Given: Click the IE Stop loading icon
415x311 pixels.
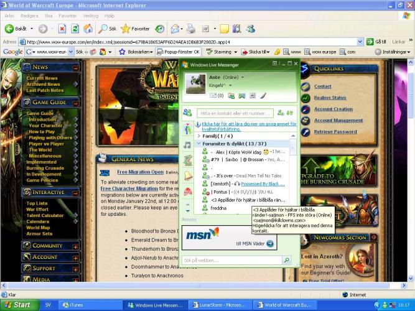Looking at the screenshot, I should pyautogui.click(x=62, y=29).
